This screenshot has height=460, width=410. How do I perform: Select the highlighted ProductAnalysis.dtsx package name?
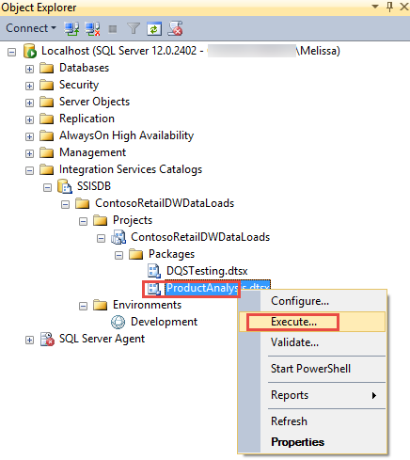point(217,288)
